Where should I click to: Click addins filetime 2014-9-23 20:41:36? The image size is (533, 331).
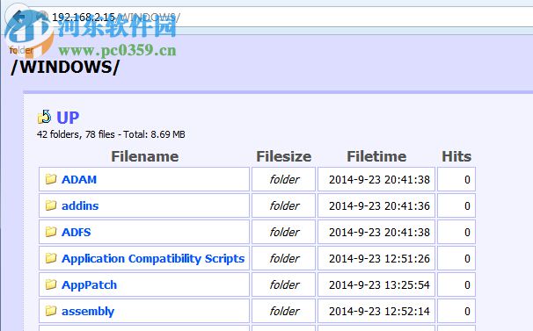click(x=379, y=206)
